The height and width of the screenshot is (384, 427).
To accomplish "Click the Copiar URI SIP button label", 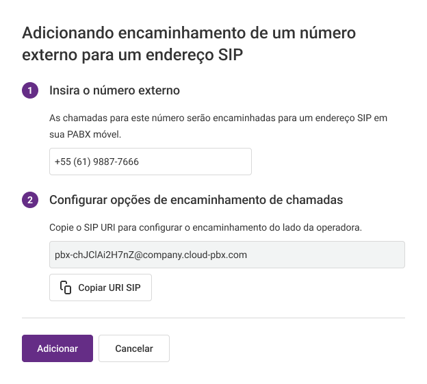I will coord(109,287).
